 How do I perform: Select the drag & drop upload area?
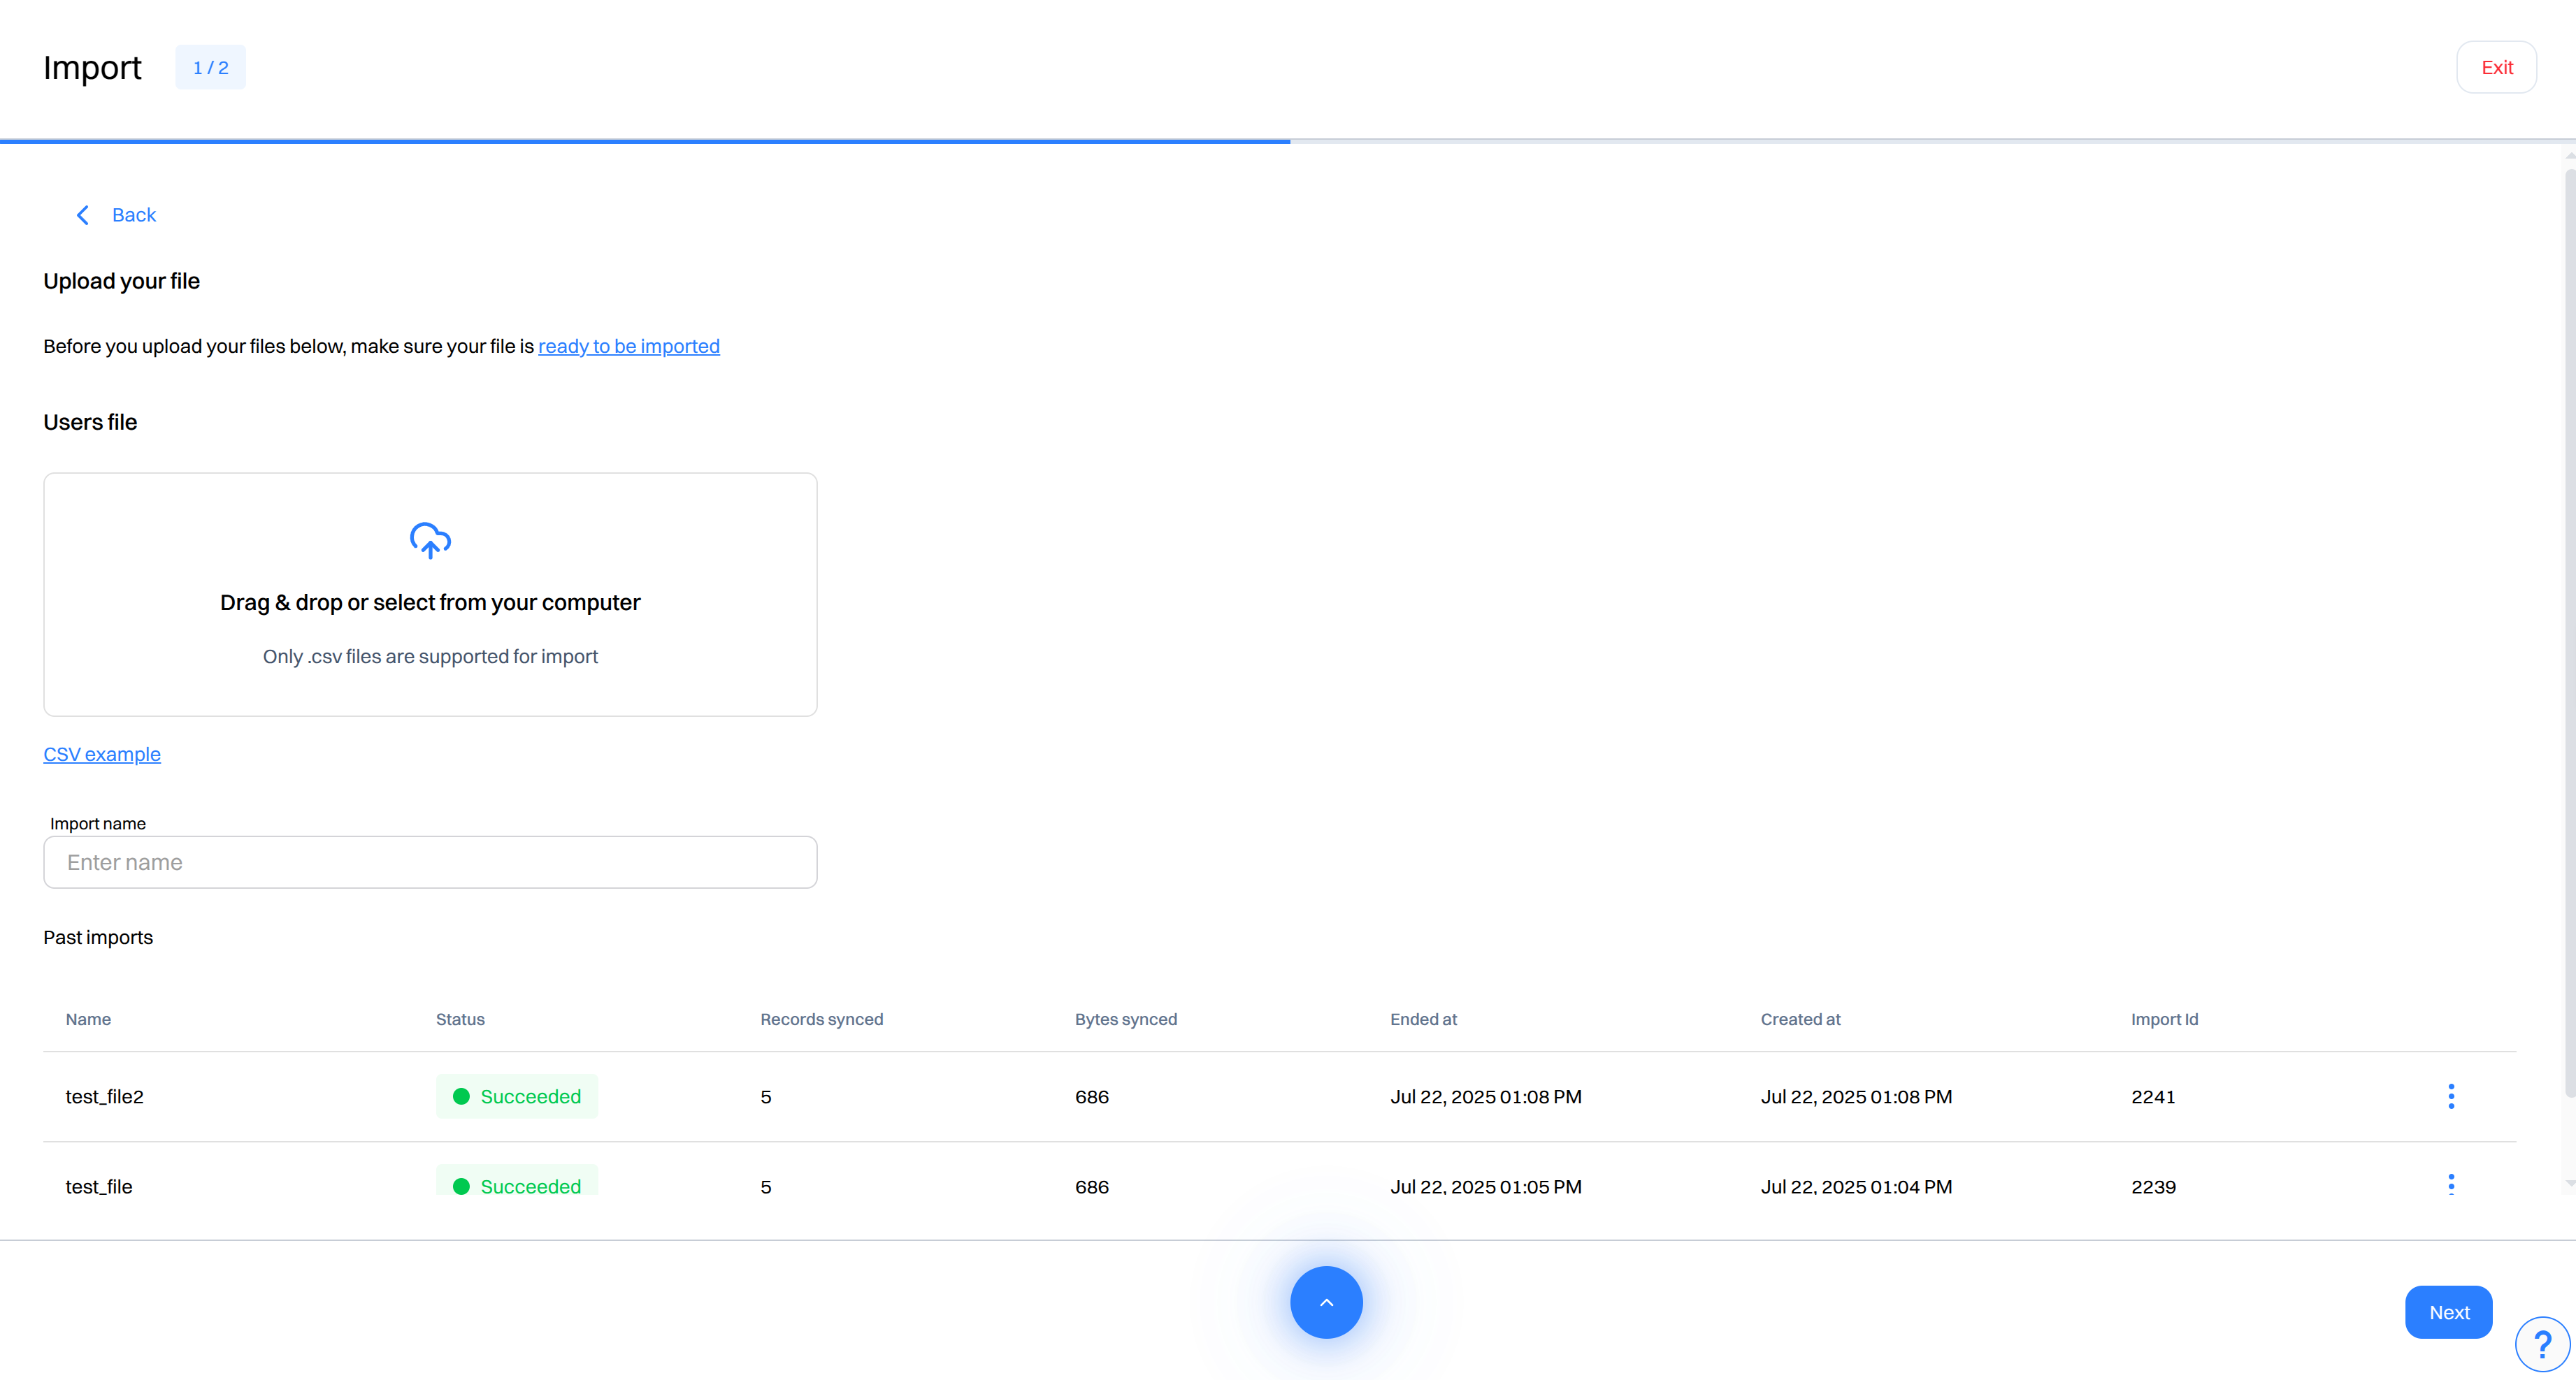[x=430, y=595]
